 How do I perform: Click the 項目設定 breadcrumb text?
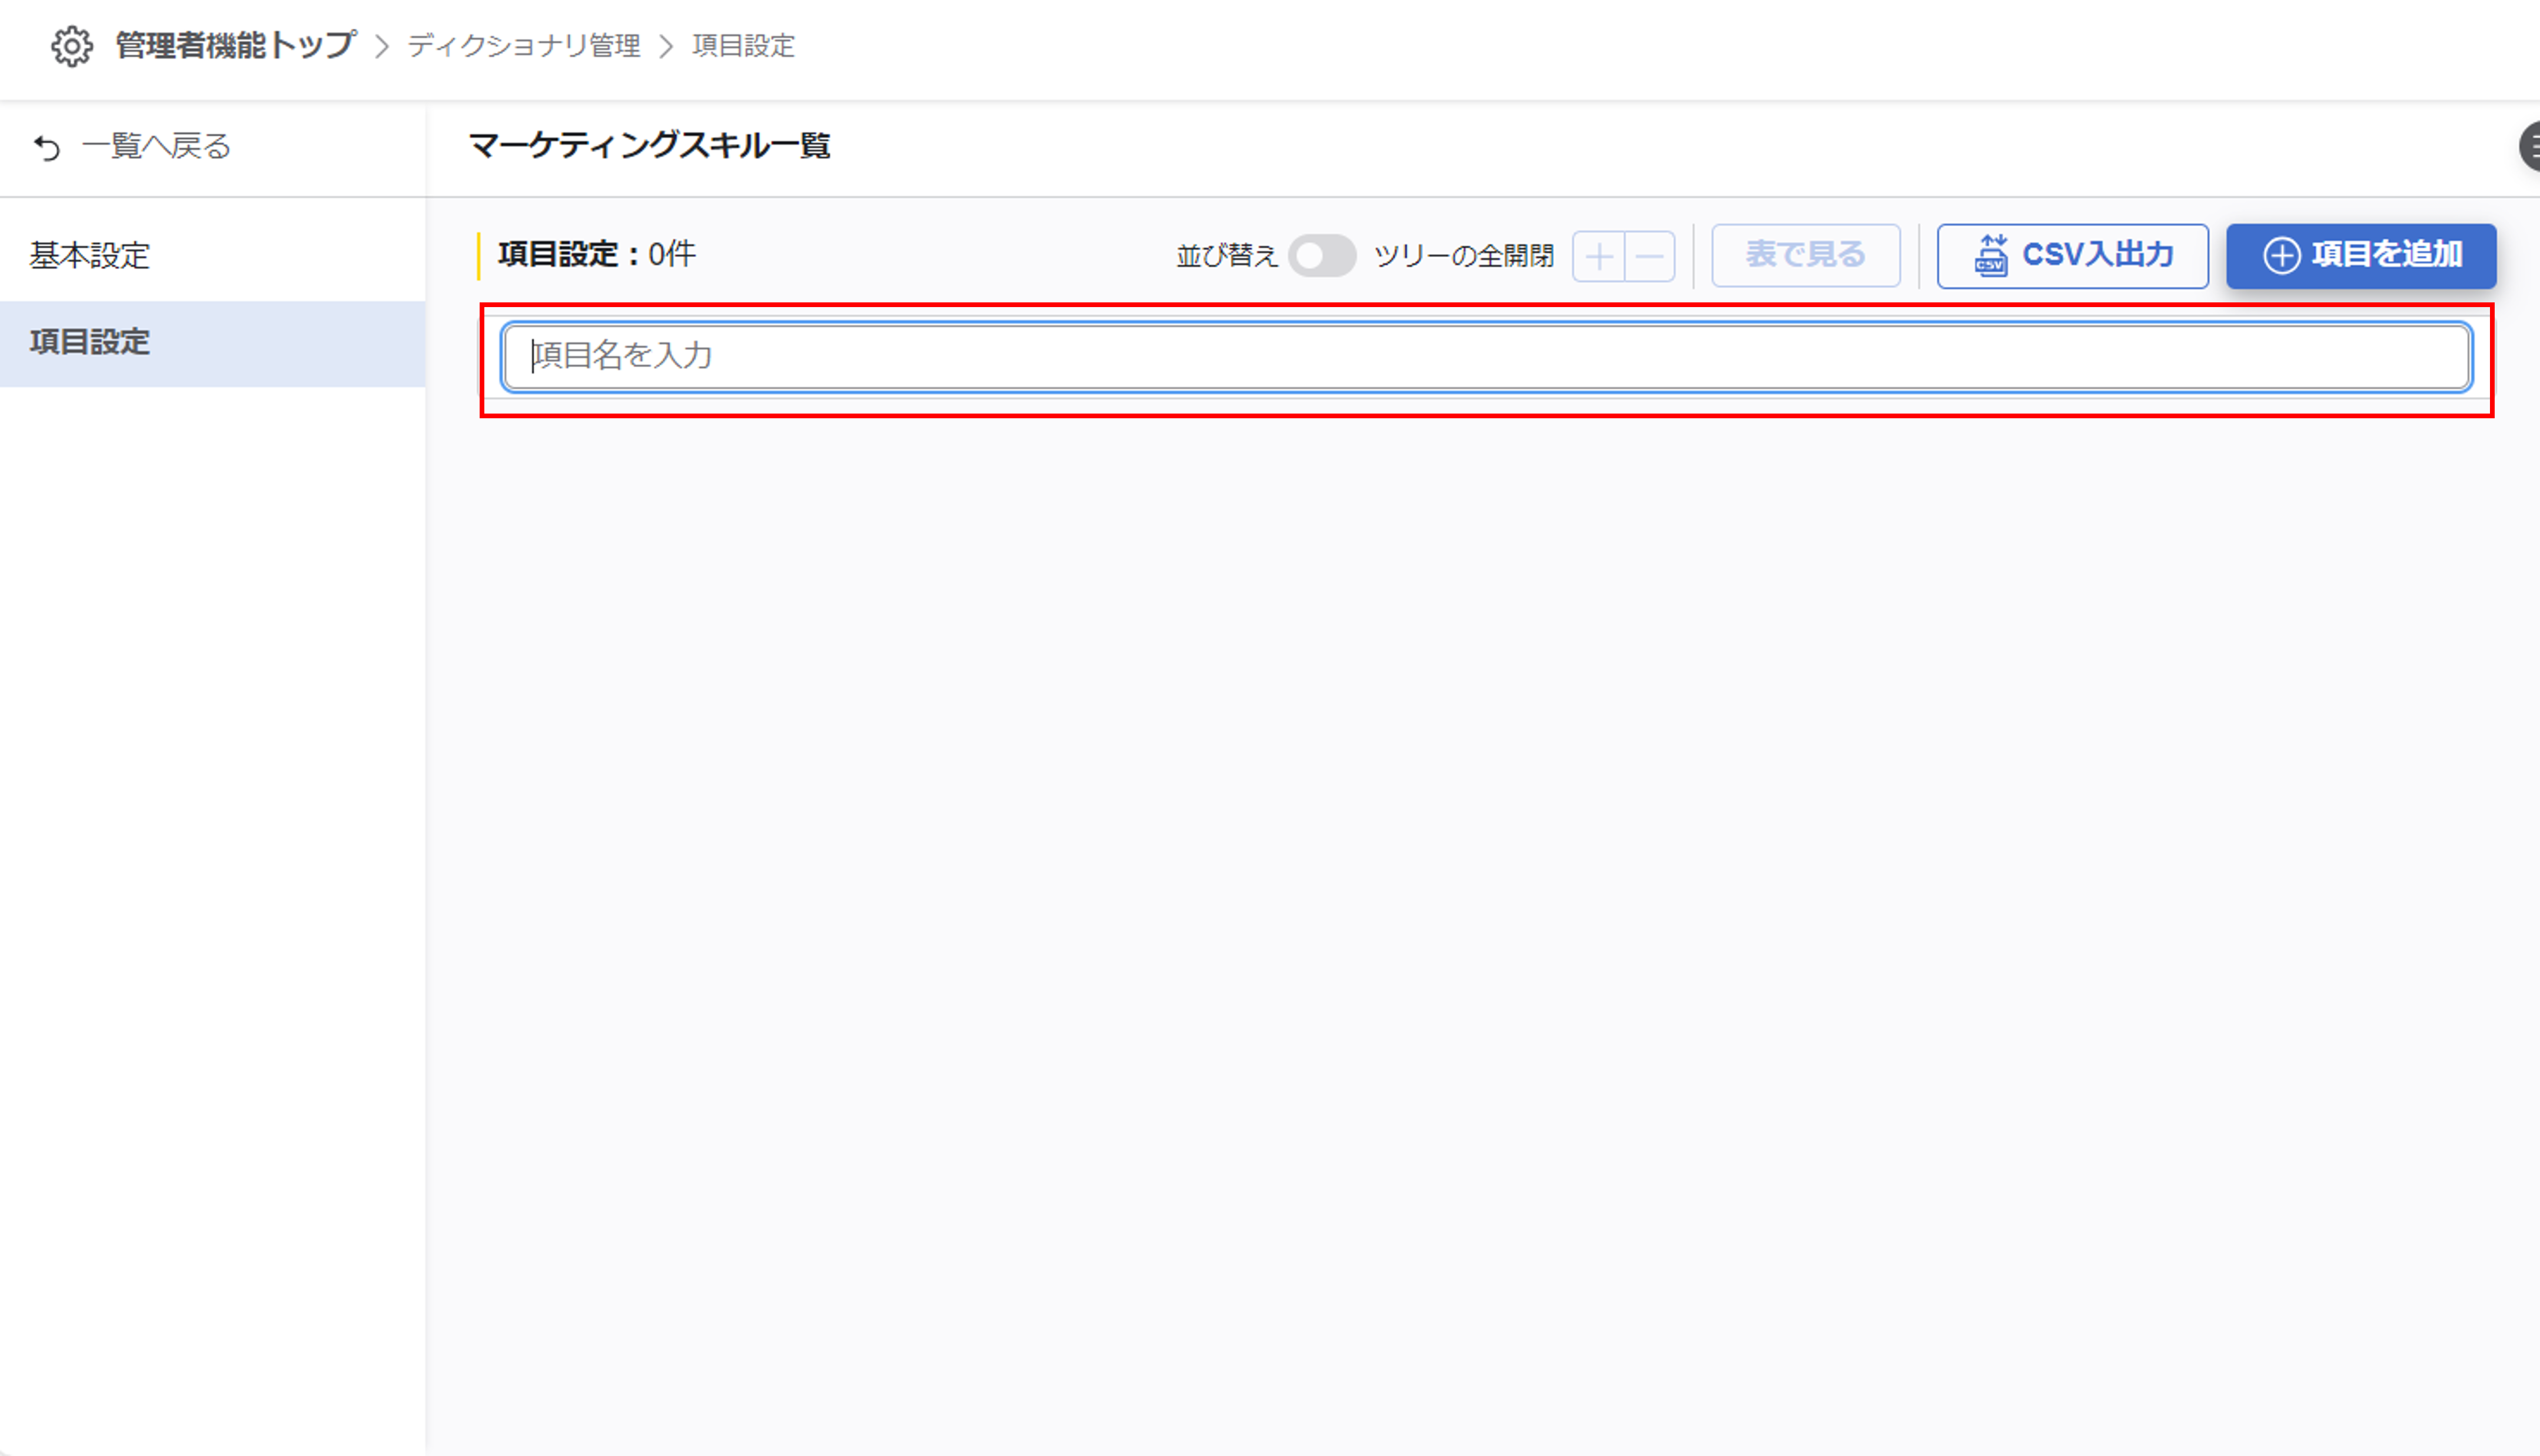pos(743,46)
